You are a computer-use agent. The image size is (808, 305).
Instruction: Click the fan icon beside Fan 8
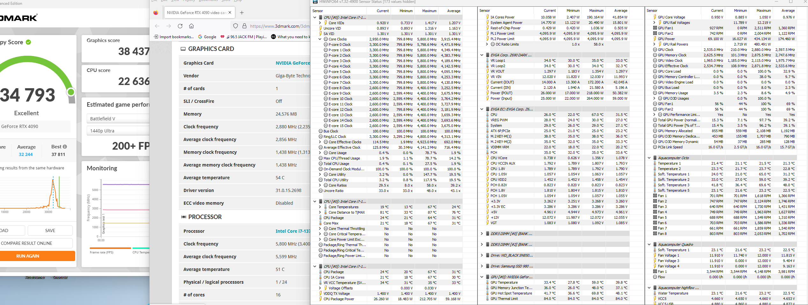655,234
